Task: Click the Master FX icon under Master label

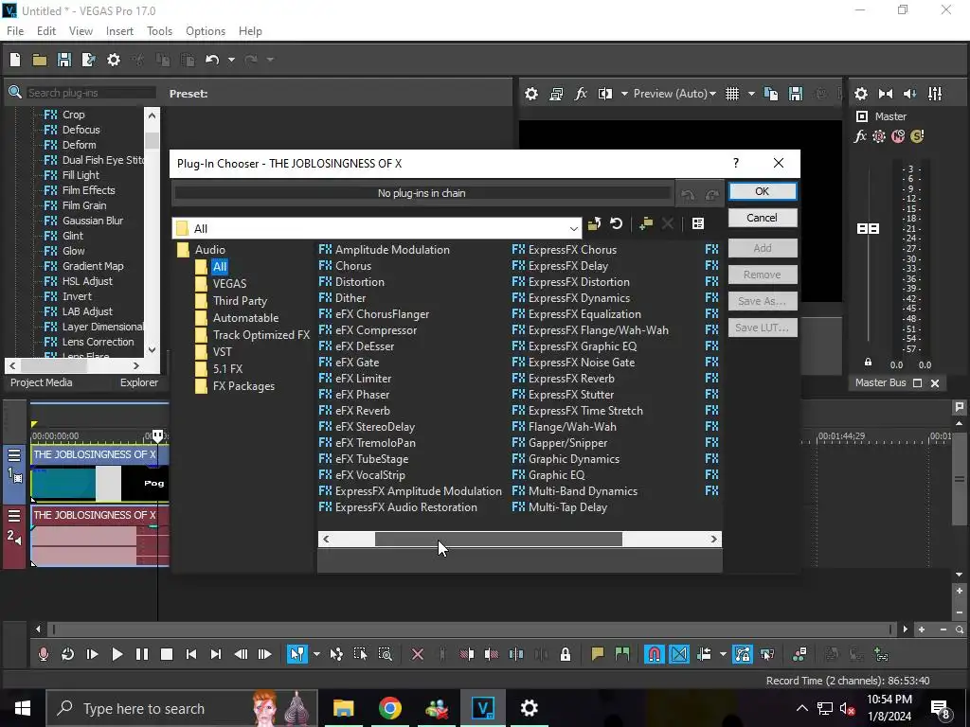Action: coord(860,136)
